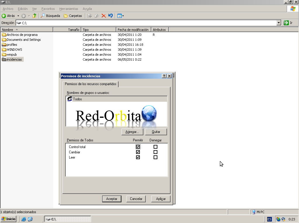Screen dimensions: 299x223
Task: Click the ES language indicator
Action: pos(269,219)
